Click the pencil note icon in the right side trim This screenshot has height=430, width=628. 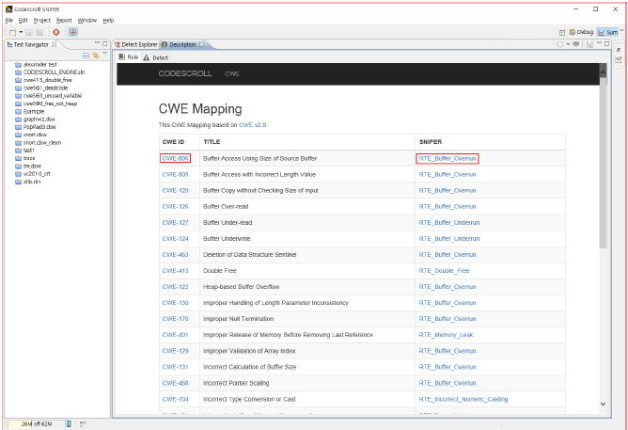pos(619,59)
